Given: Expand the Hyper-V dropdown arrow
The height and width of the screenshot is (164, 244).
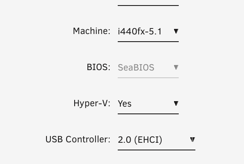Looking at the screenshot, I should [x=176, y=103].
